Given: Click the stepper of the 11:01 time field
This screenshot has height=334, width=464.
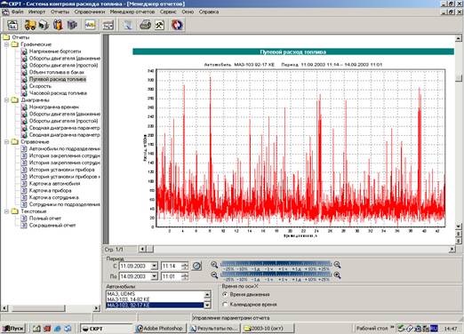Looking at the screenshot, I should pyautogui.click(x=185, y=276).
